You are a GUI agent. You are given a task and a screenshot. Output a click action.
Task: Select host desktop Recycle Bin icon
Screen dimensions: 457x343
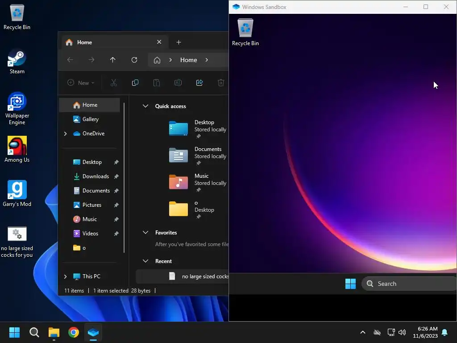17,17
